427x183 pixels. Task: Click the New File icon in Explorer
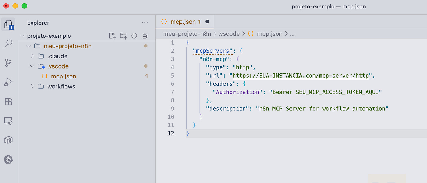tap(112, 36)
